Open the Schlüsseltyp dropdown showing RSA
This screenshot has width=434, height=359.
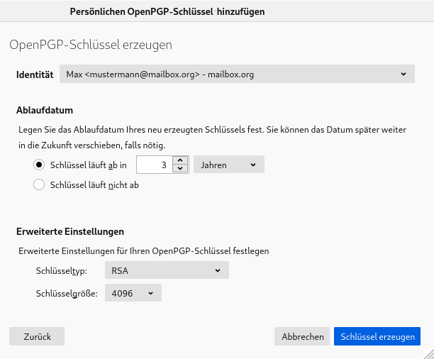click(167, 270)
